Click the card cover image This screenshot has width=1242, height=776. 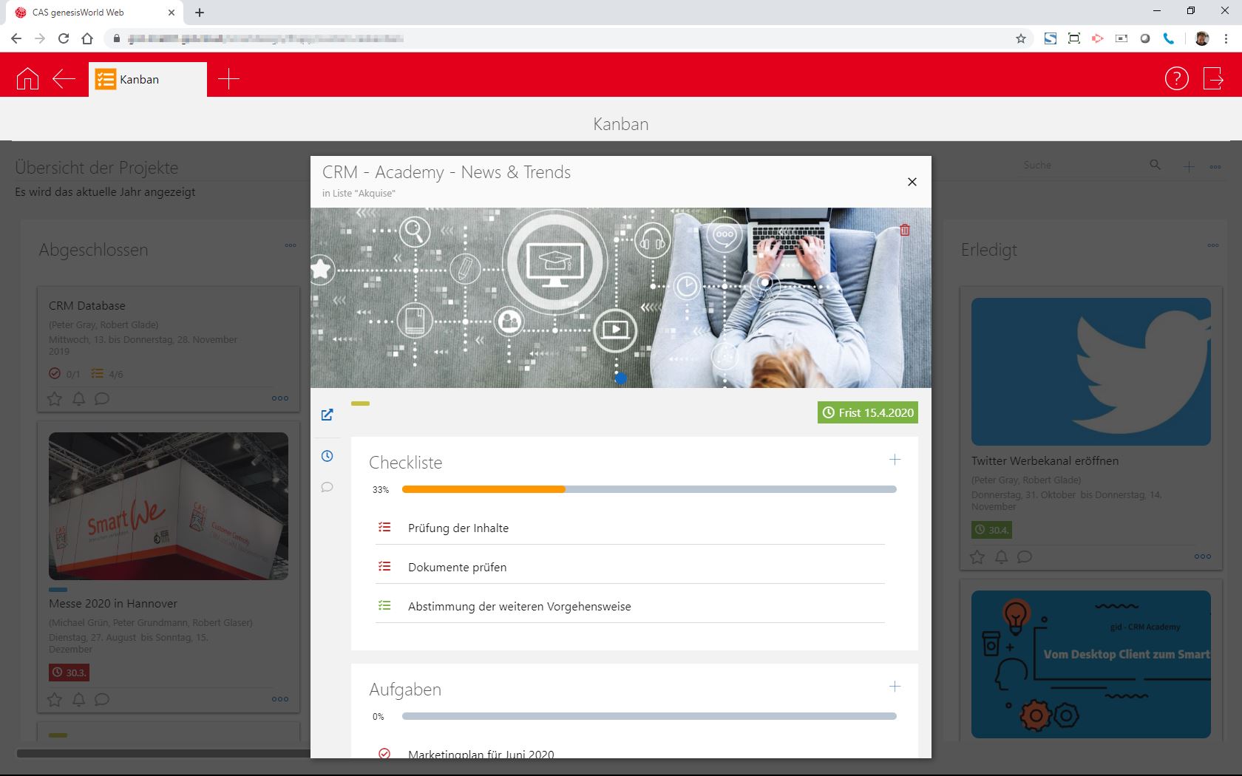click(621, 298)
